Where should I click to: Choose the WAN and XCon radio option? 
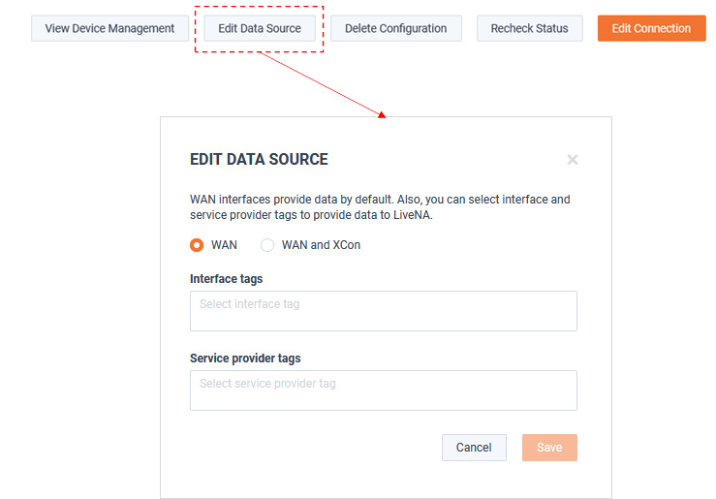pos(267,245)
